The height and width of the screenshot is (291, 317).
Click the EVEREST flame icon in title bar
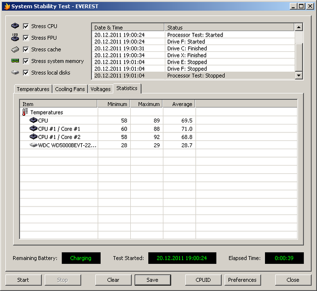click(x=6, y=6)
